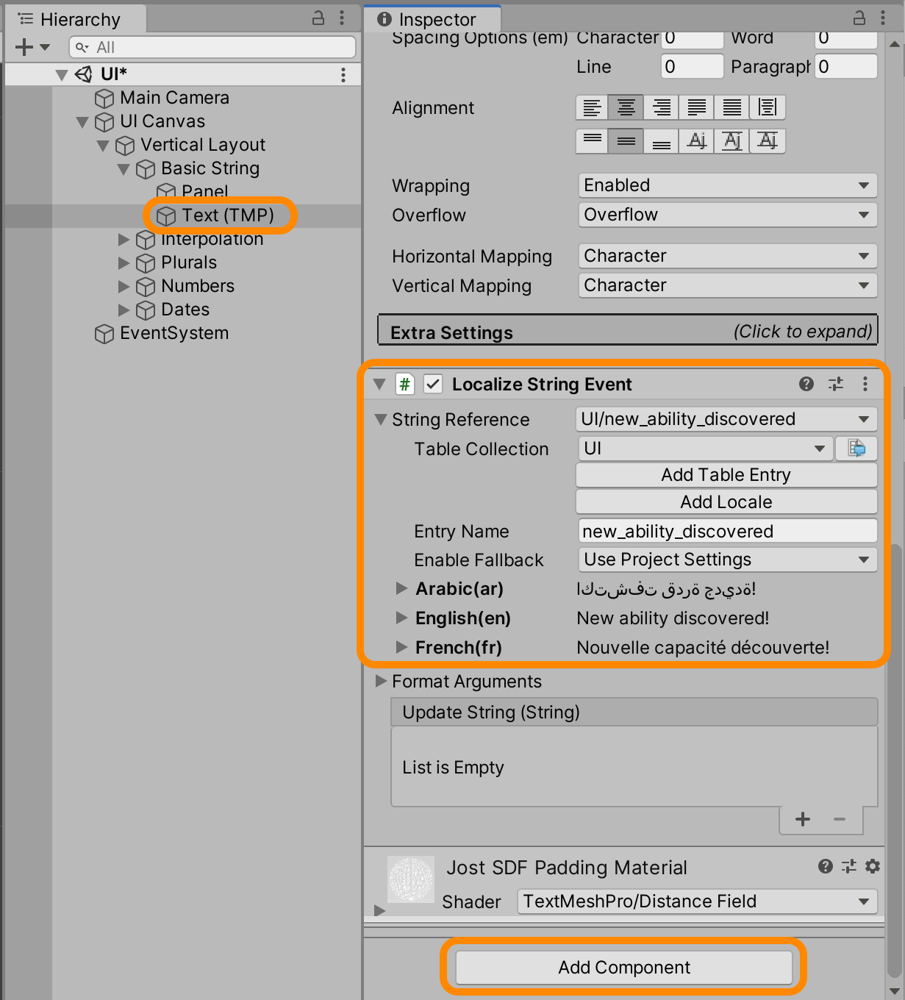Image resolution: width=905 pixels, height=1000 pixels.
Task: Expand the Arabic(ar) locale entry
Action: point(401,588)
